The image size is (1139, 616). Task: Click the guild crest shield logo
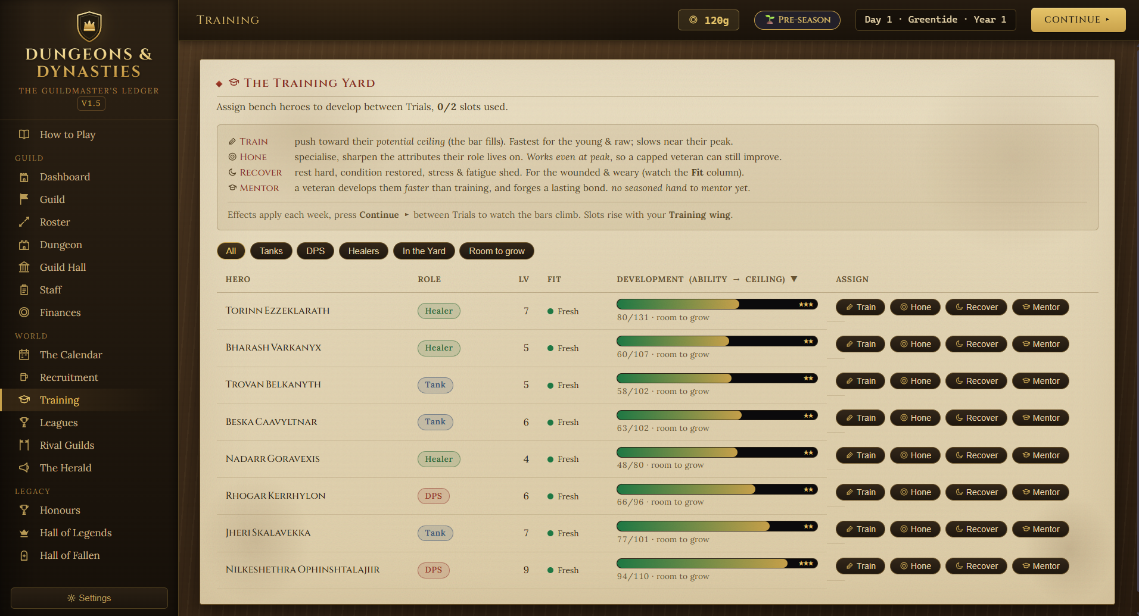89,26
